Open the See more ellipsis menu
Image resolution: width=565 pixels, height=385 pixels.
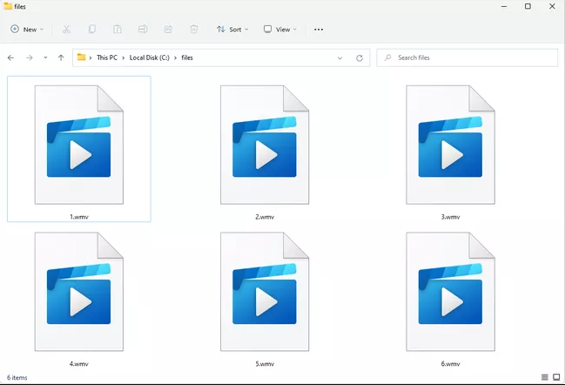pos(319,30)
